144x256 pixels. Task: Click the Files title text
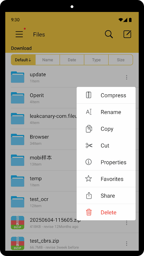pyautogui.click(x=39, y=34)
